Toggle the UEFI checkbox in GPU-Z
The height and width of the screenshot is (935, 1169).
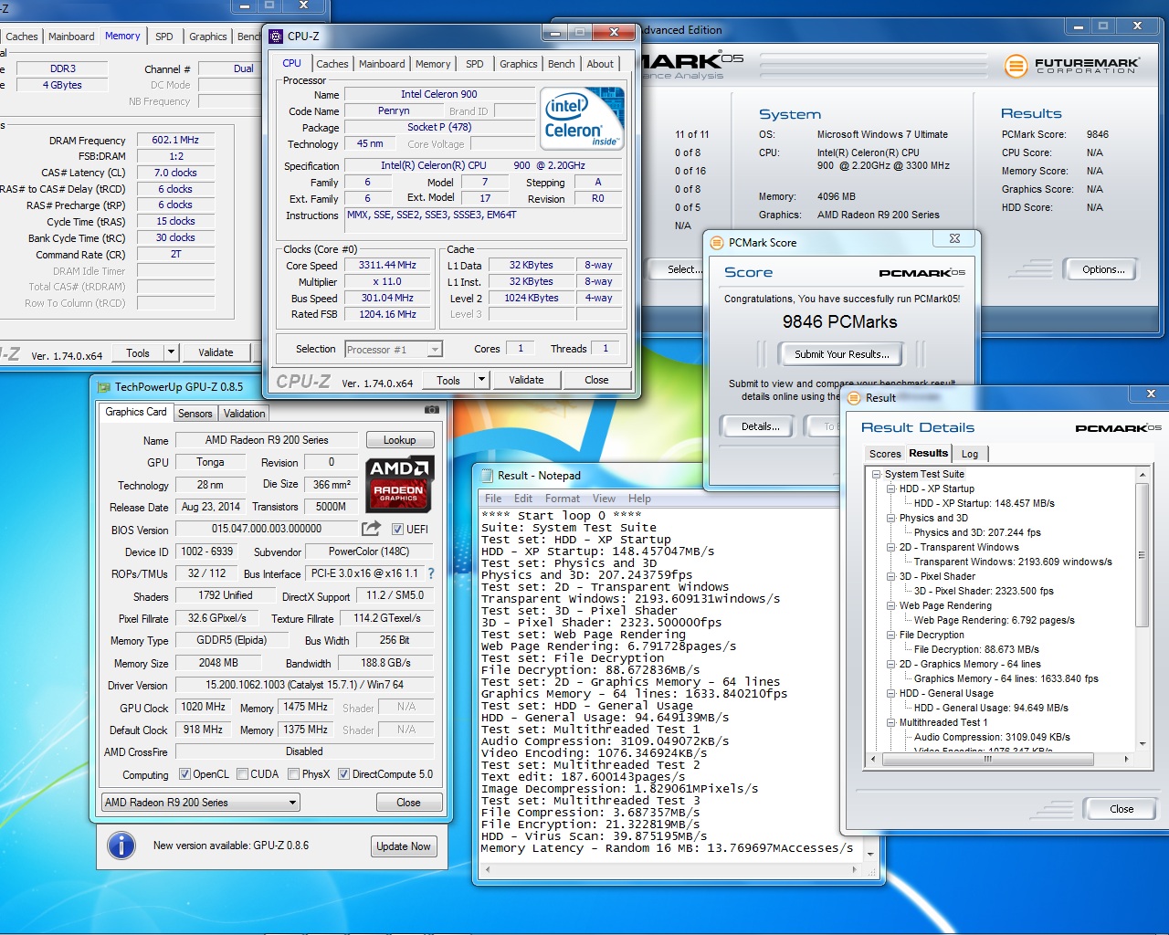(397, 530)
